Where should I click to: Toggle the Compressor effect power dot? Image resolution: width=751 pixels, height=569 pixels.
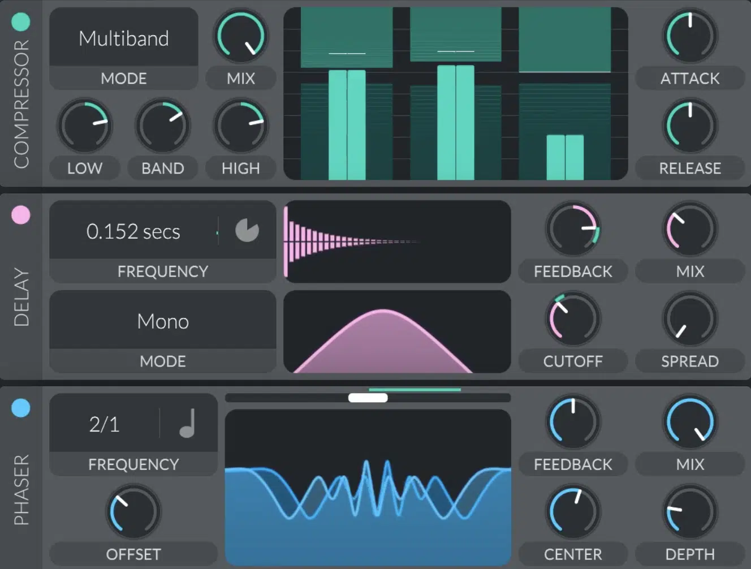pyautogui.click(x=21, y=22)
